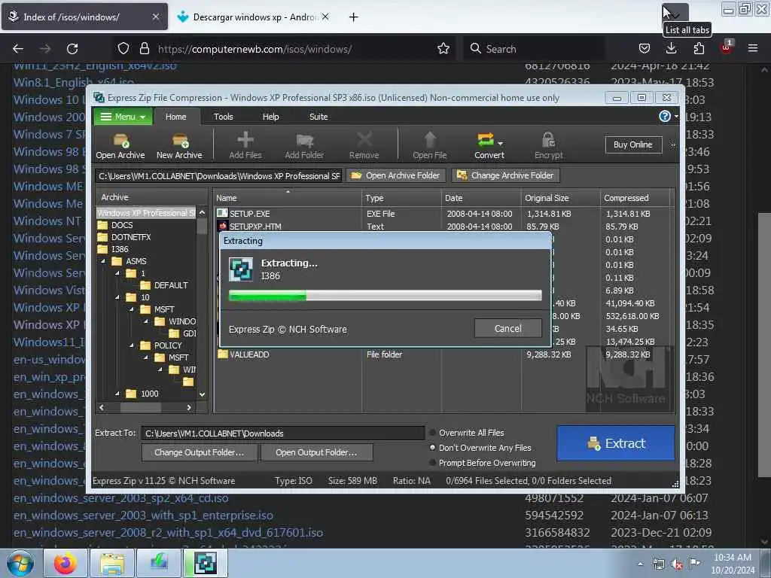Switch to Descargar windows xp browser tab

click(x=253, y=17)
